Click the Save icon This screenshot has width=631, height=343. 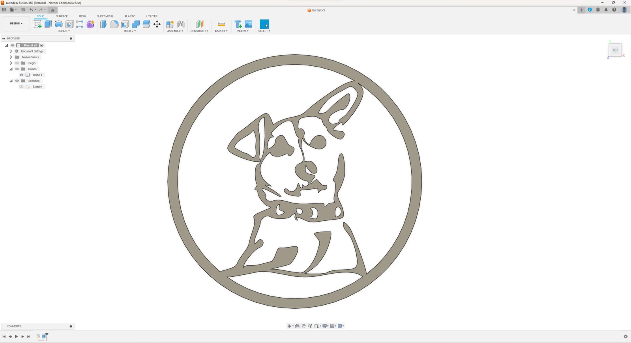[x=23, y=10]
